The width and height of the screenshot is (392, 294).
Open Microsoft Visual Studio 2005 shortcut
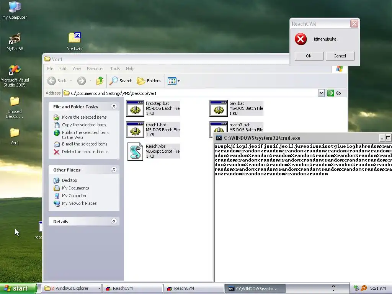[15, 76]
